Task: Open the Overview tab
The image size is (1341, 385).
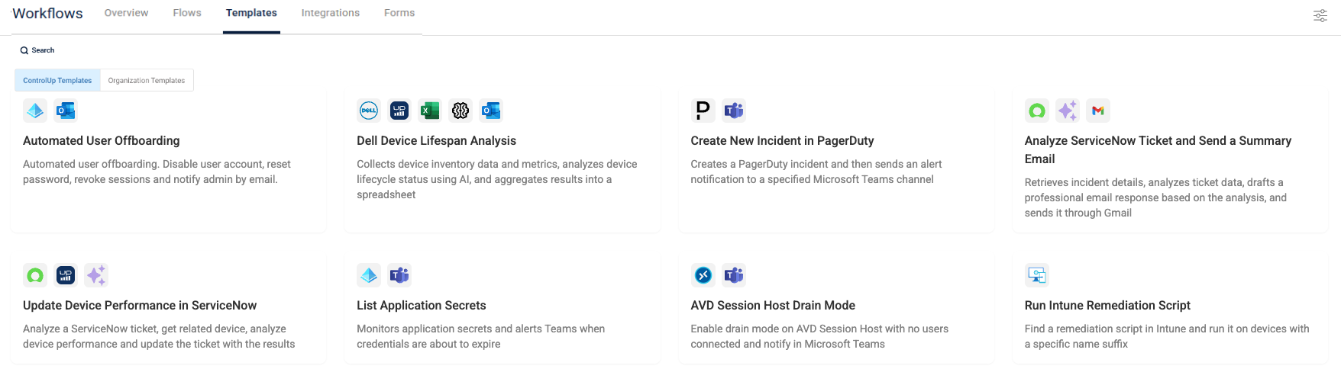Action: coord(126,13)
